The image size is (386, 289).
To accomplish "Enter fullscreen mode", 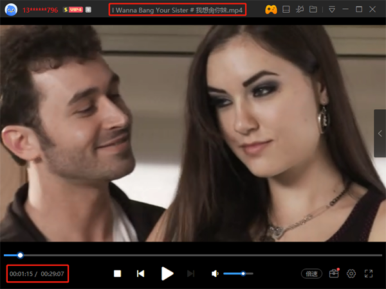I will tap(369, 274).
